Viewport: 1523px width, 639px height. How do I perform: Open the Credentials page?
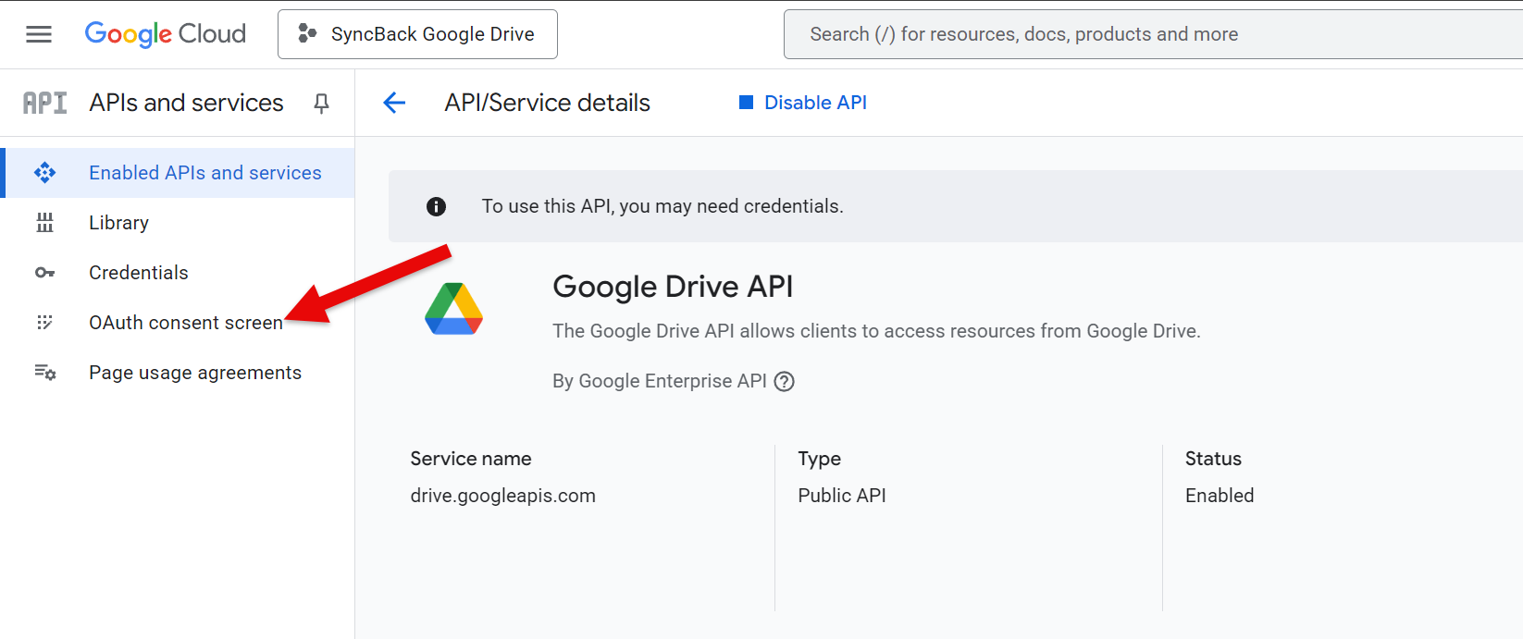tap(178, 273)
